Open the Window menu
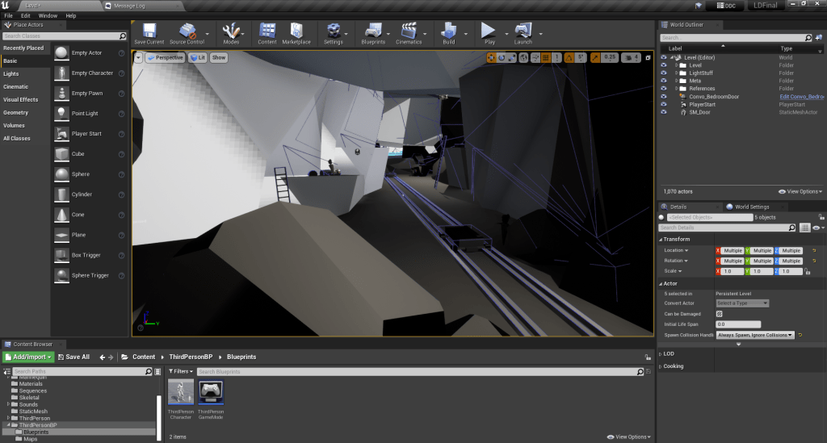827x443 pixels. click(48, 15)
